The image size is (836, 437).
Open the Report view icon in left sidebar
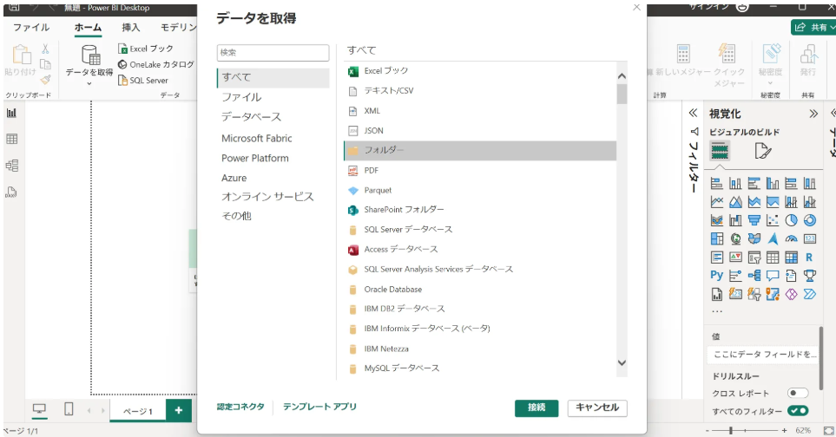pyautogui.click(x=12, y=113)
